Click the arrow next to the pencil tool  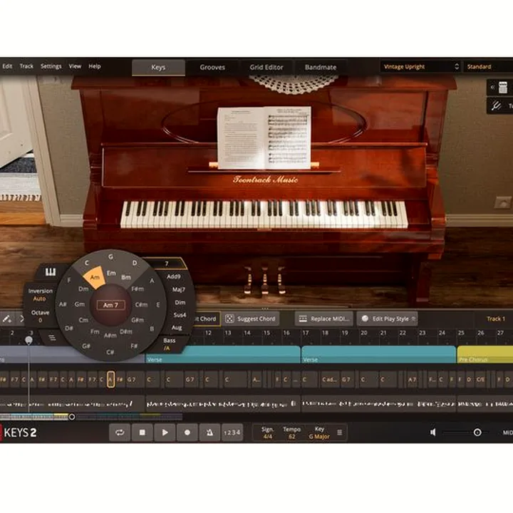[21, 318]
